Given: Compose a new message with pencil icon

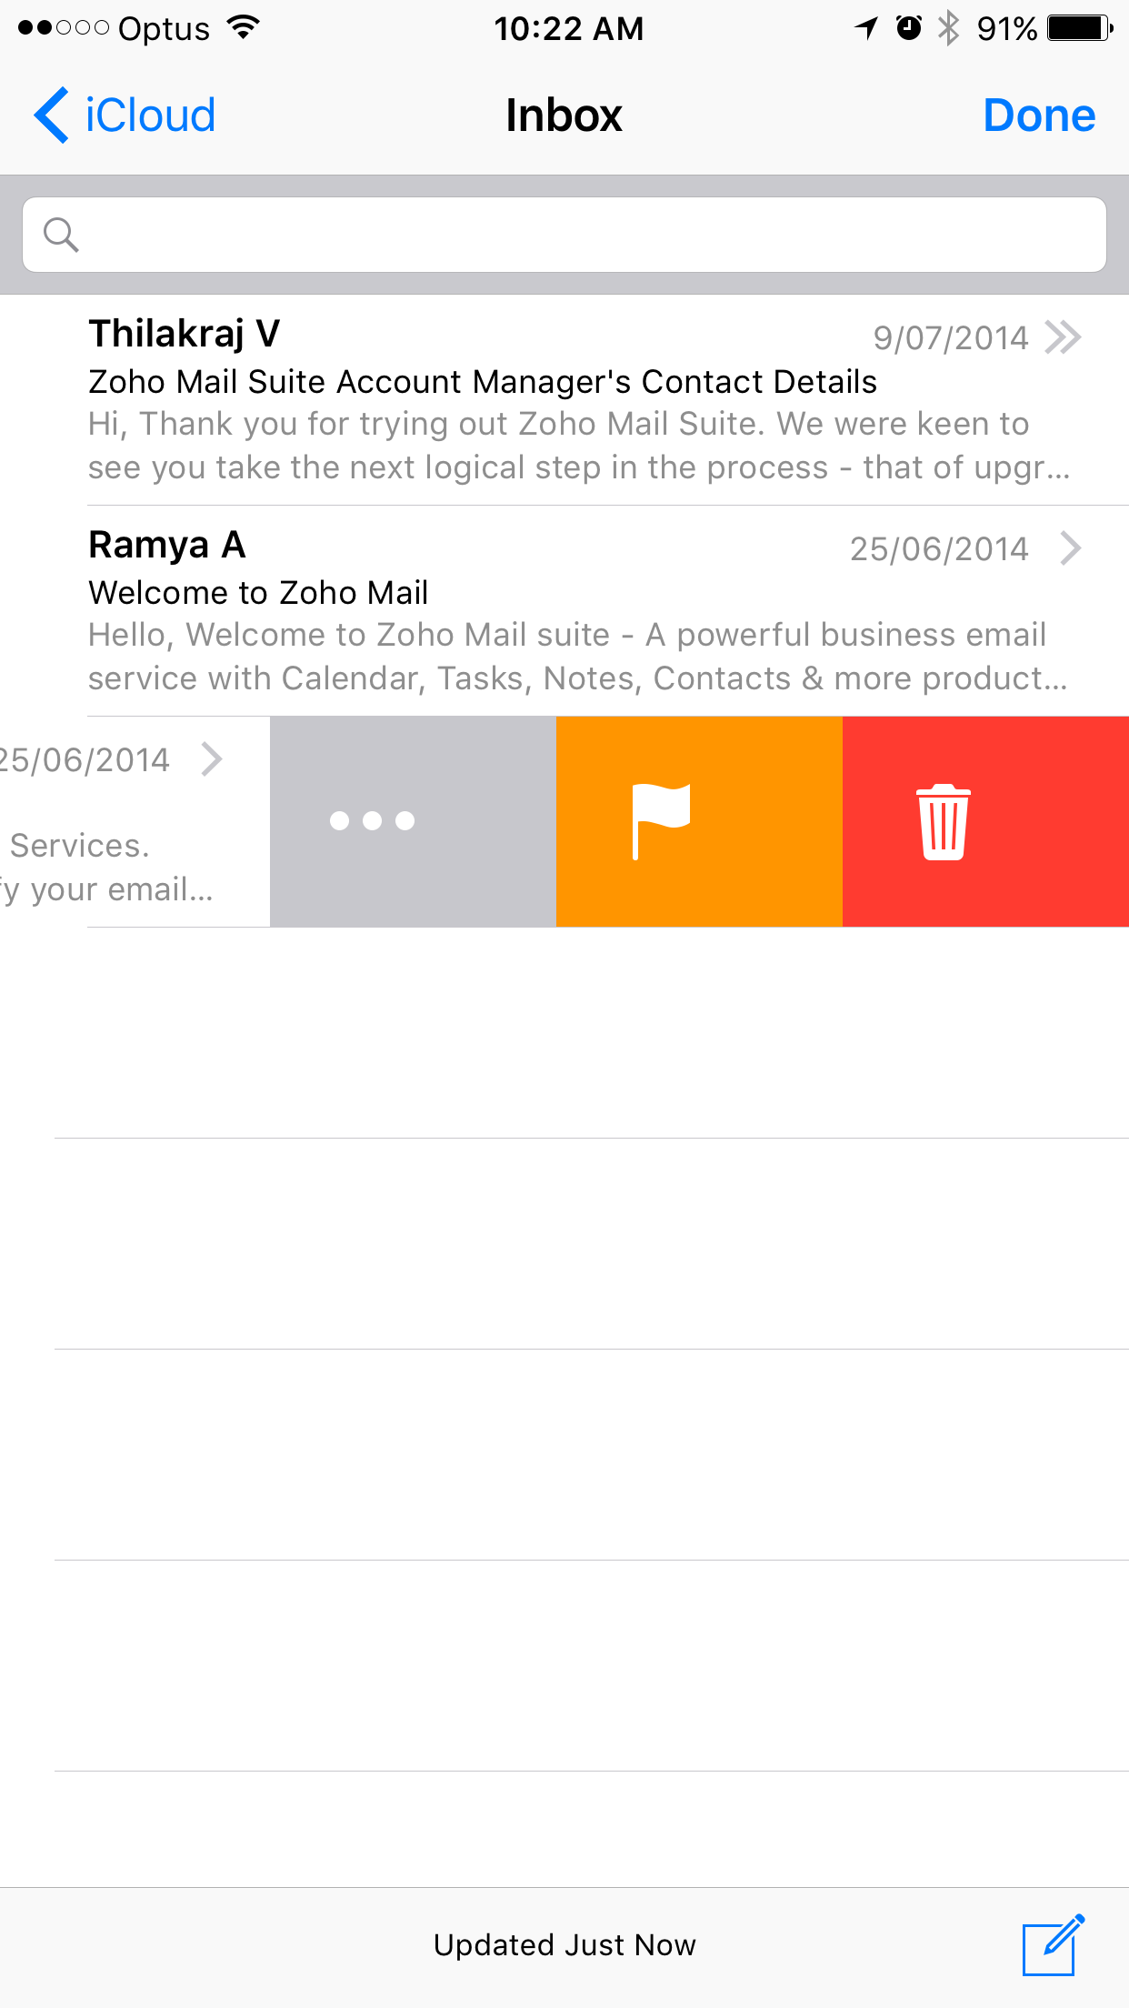Looking at the screenshot, I should coord(1054,1944).
